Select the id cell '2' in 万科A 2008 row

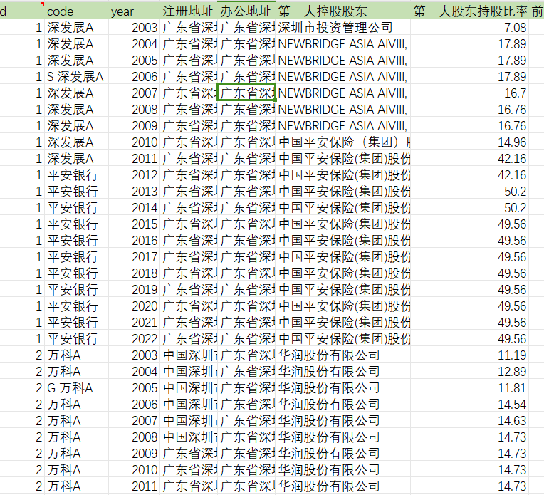point(22,437)
